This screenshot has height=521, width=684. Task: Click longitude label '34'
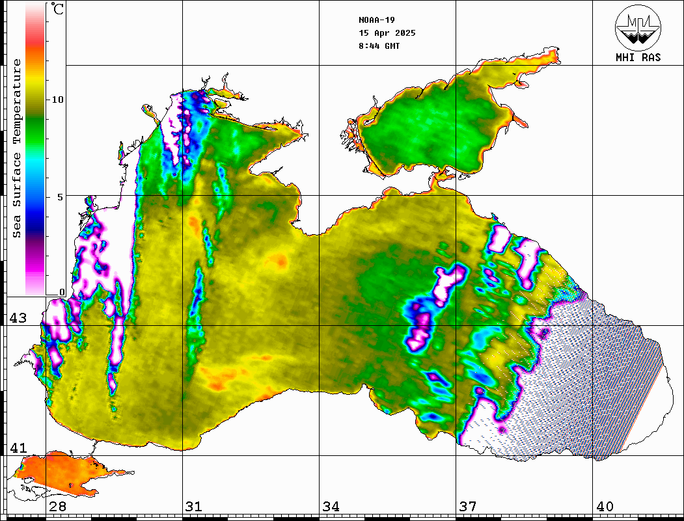click(x=331, y=507)
